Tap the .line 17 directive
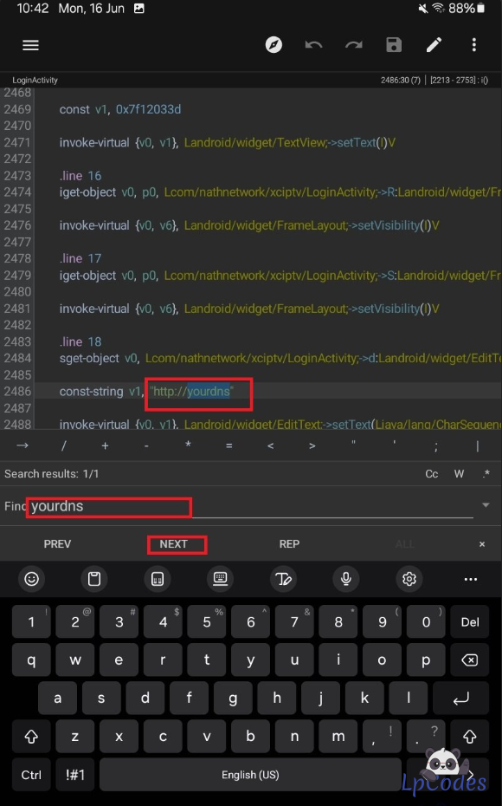 (x=80, y=258)
